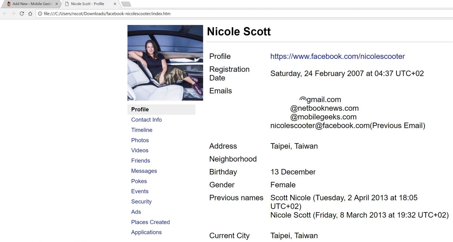
Task: Click the Birthday value 13 December
Action: (x=293, y=172)
